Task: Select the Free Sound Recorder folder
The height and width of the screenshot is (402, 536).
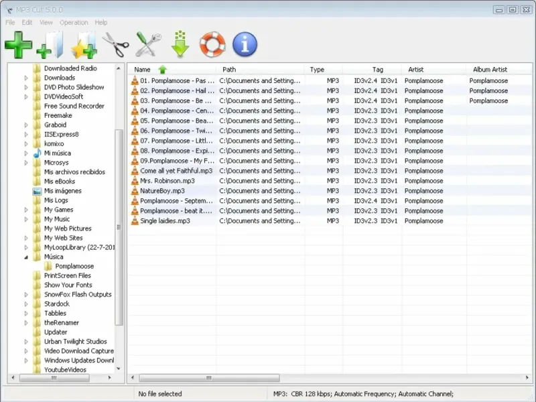Action: click(x=74, y=107)
